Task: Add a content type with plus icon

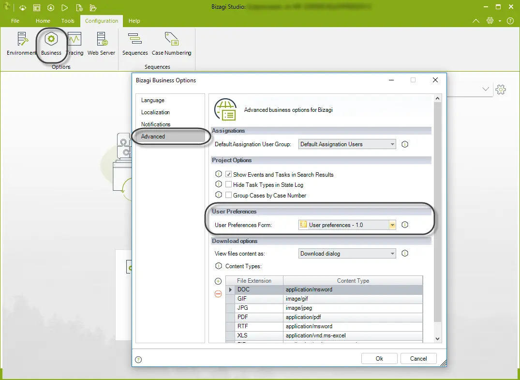Action: click(x=218, y=281)
